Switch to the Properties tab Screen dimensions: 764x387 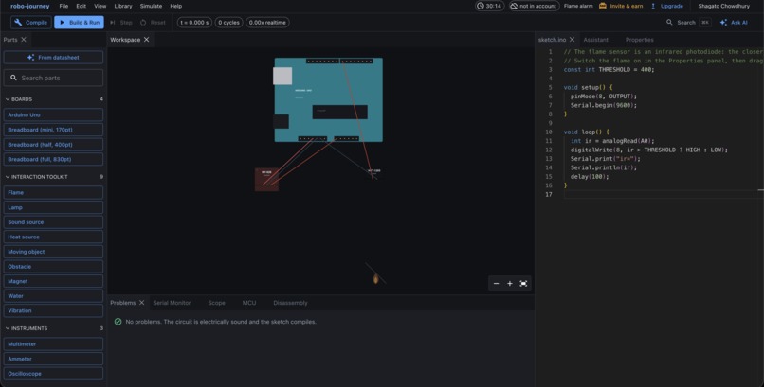[639, 40]
